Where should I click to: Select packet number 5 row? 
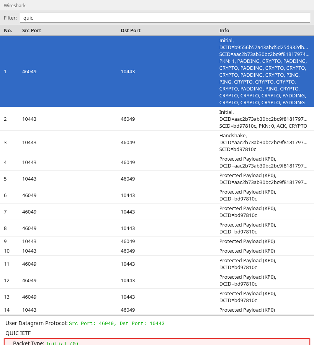point(157,179)
